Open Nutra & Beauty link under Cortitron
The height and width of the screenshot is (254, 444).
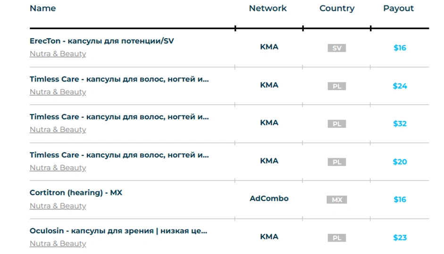[x=58, y=206]
